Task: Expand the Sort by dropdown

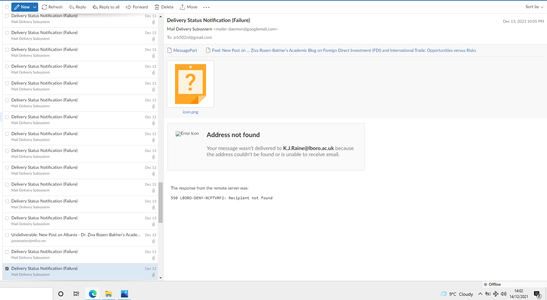Action: point(534,6)
